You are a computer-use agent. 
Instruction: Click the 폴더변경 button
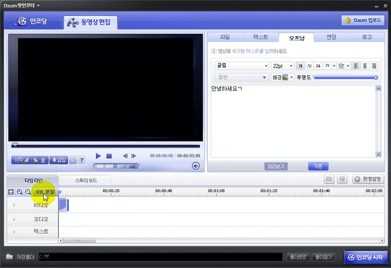298,257
